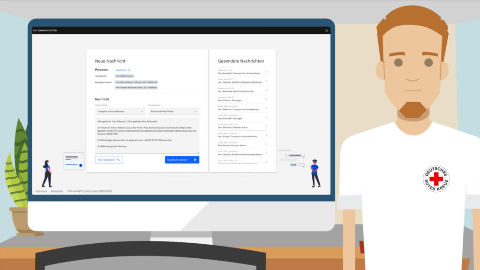Click the BRK COMMUNICATOR title in top bar
This screenshot has height=270, width=480.
pyautogui.click(x=45, y=30)
